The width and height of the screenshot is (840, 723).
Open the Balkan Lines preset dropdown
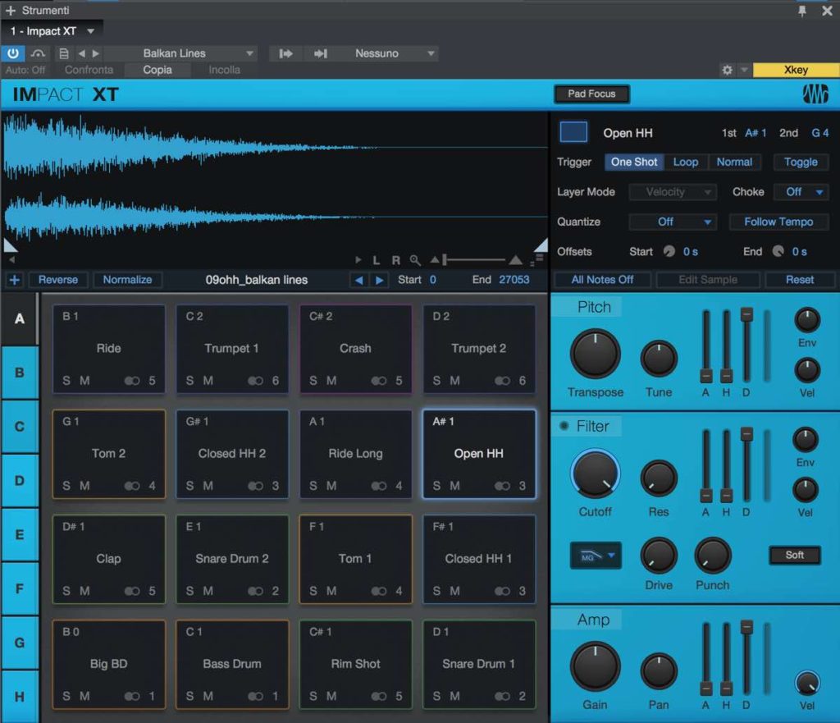[x=182, y=53]
